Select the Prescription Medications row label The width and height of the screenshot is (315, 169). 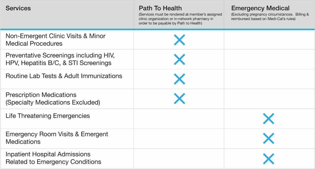click(53, 99)
